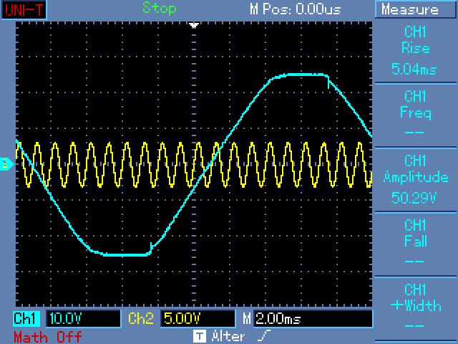
Task: Click the M 2.00ms timebase field
Action: tap(313, 318)
